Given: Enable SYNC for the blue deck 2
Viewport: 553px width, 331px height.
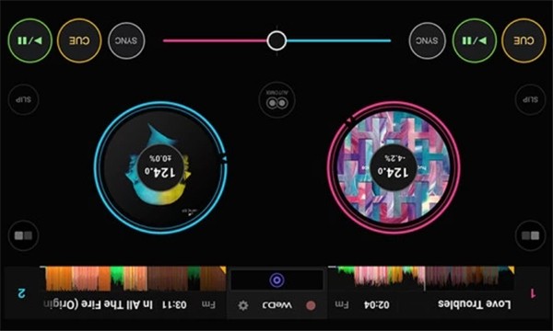Looking at the screenshot, I should (126, 40).
